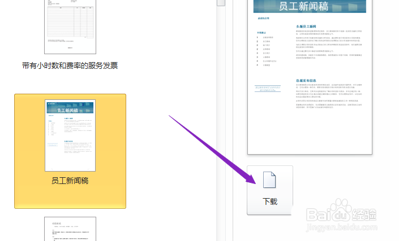
Task: Select the 带有小时数和费率的服务发票 template thumbnail
Action: [70, 27]
